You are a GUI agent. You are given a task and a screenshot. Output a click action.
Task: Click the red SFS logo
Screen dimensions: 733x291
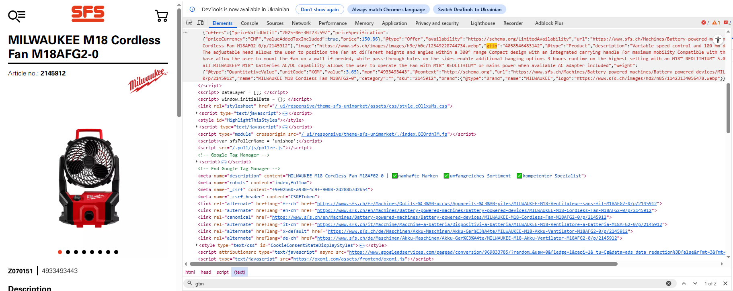[x=88, y=14]
